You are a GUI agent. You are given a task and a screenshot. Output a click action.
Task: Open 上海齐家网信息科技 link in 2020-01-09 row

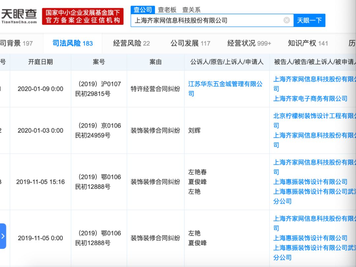[314, 84]
